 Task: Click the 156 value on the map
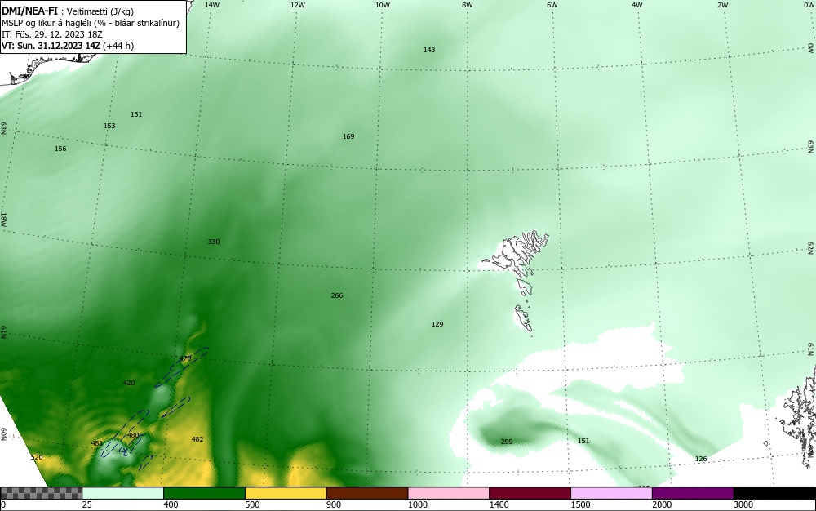click(60, 149)
